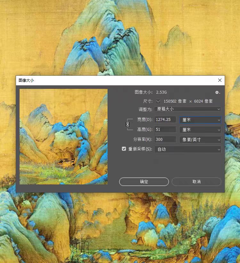Click the 宽度 field showing 1274.25
Screen dimensions: 240x263
[x=165, y=120]
